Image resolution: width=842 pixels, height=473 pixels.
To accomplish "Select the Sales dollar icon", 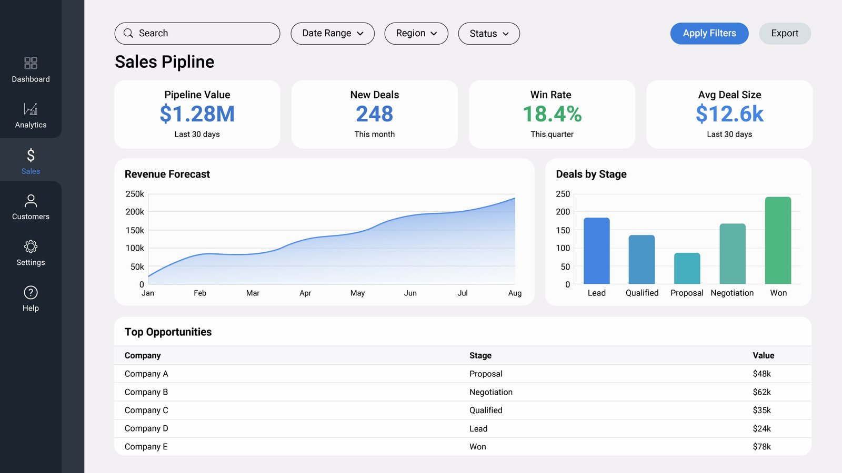I will pos(31,155).
